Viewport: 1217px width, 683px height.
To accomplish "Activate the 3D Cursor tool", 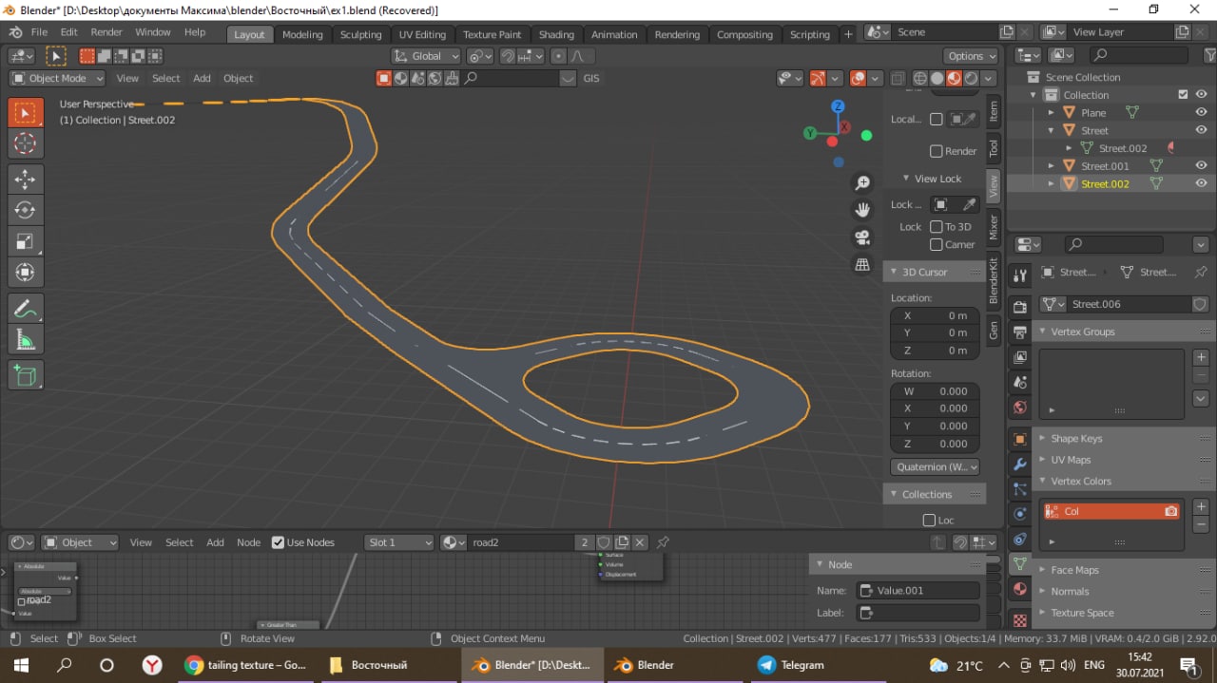I will 26,144.
